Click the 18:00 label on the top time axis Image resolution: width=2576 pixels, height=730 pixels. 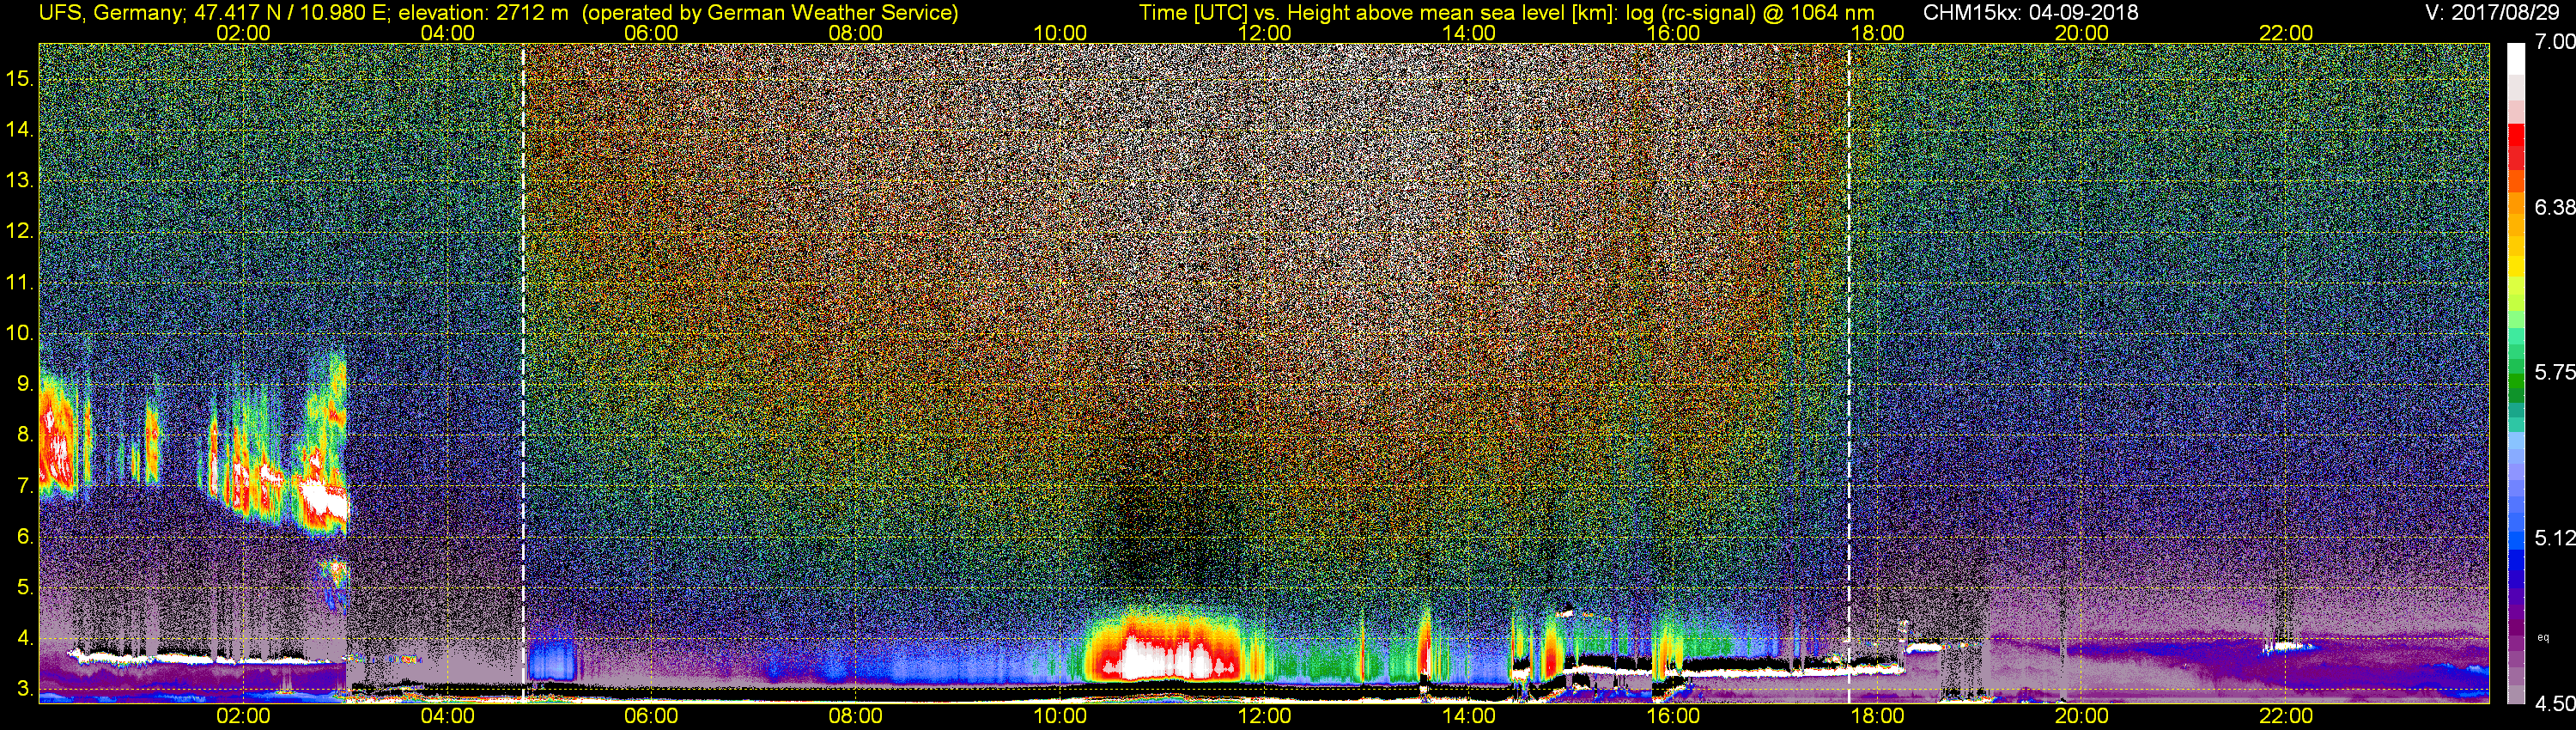point(1877,33)
